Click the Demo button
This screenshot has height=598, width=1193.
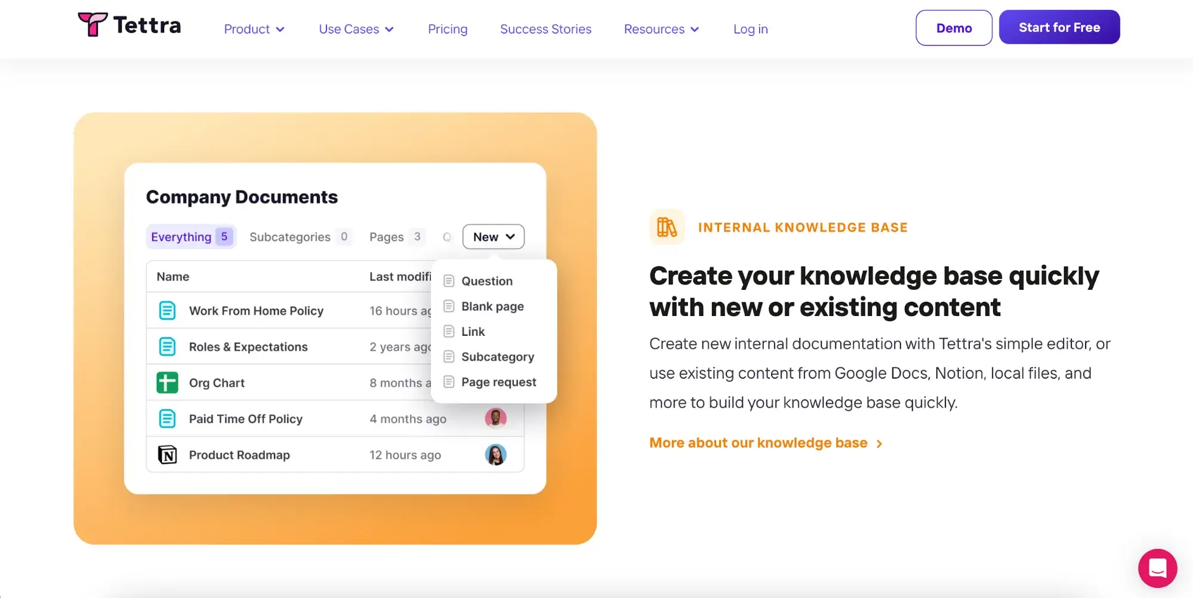coord(953,28)
